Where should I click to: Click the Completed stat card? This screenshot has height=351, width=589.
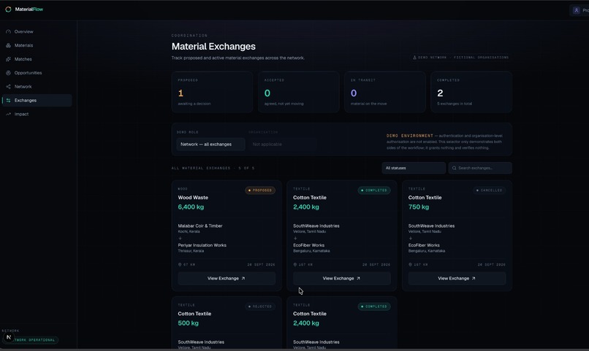pos(471,92)
